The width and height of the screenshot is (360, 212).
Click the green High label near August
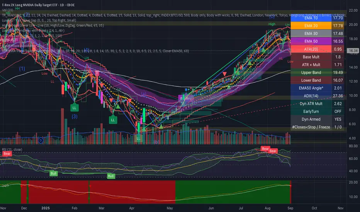(x=272, y=24)
